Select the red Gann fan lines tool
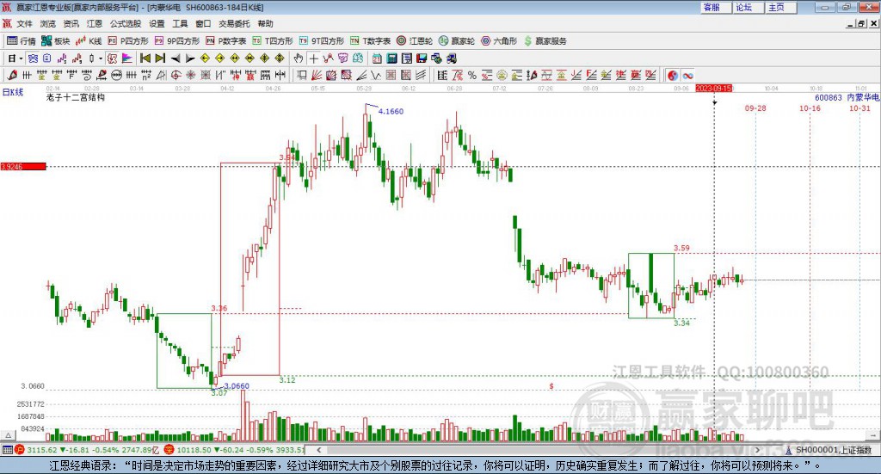This screenshot has width=881, height=474. click(317, 75)
